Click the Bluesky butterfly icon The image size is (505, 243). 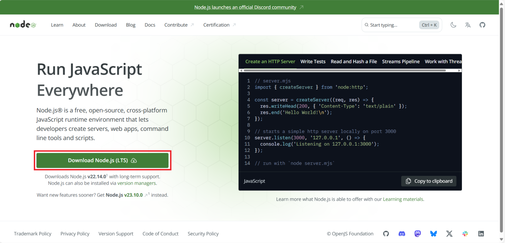[x=433, y=233]
